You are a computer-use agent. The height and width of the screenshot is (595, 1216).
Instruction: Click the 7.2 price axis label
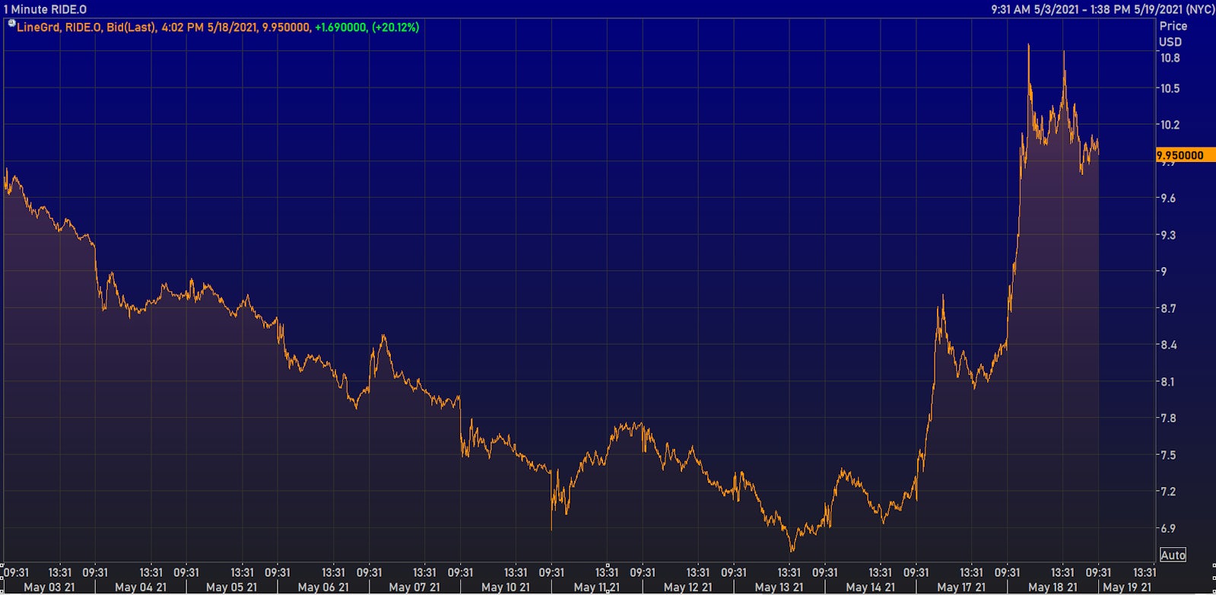pos(1167,492)
